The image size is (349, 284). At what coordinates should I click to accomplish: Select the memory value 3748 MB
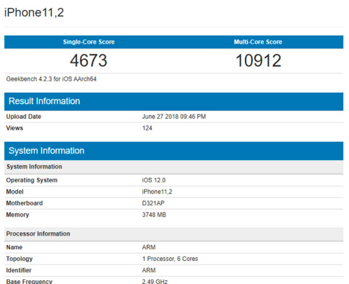(154, 215)
